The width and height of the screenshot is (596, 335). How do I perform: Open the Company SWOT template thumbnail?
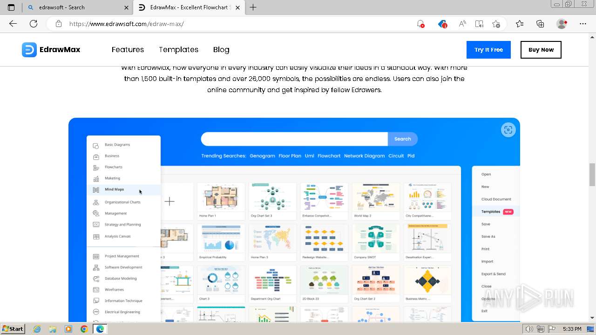376,242
